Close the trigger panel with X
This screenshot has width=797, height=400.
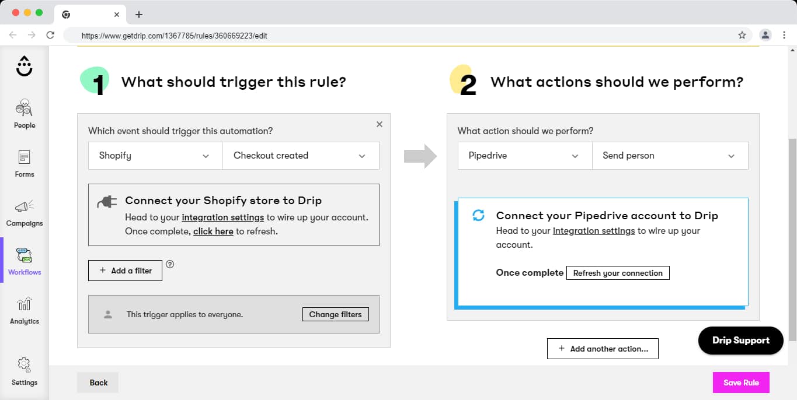coord(380,124)
